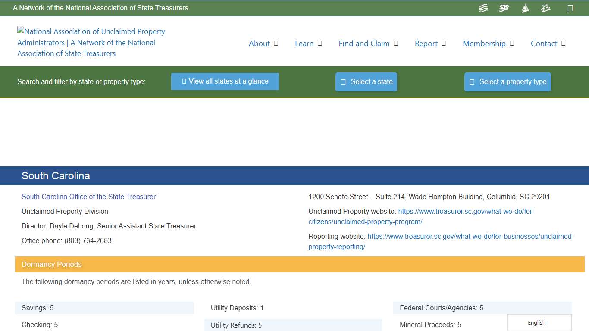Screen dimensions: 589x331
Task: Click the English language selector
Action: click(x=536, y=322)
